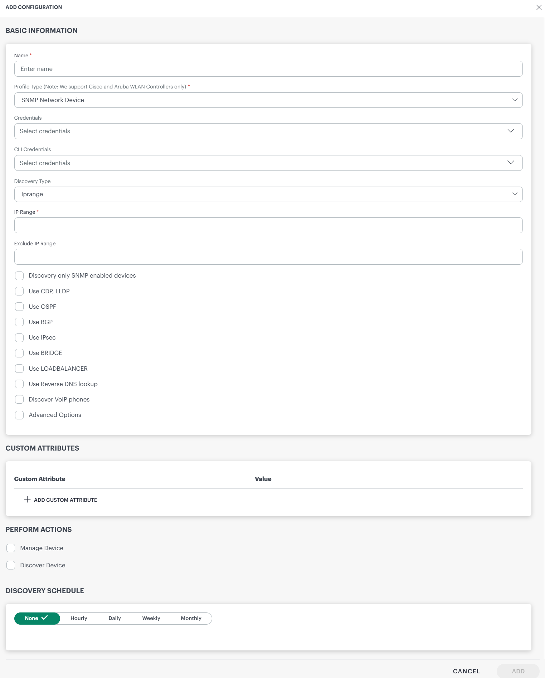This screenshot has height=678, width=545.
Task: Toggle the Use Reverse DNS lookup checkbox
Action: [x=19, y=384]
